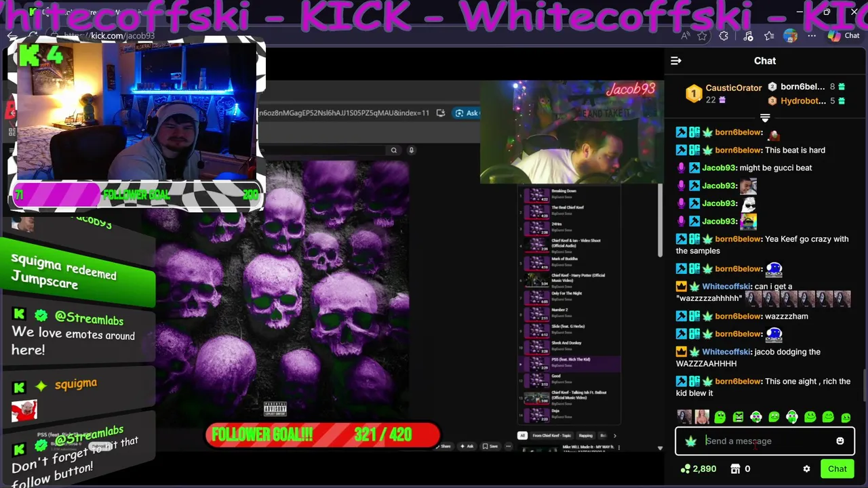Click the leaf badge beside 'This one aight' message
Screen dimensions: 868x488
tap(707, 382)
